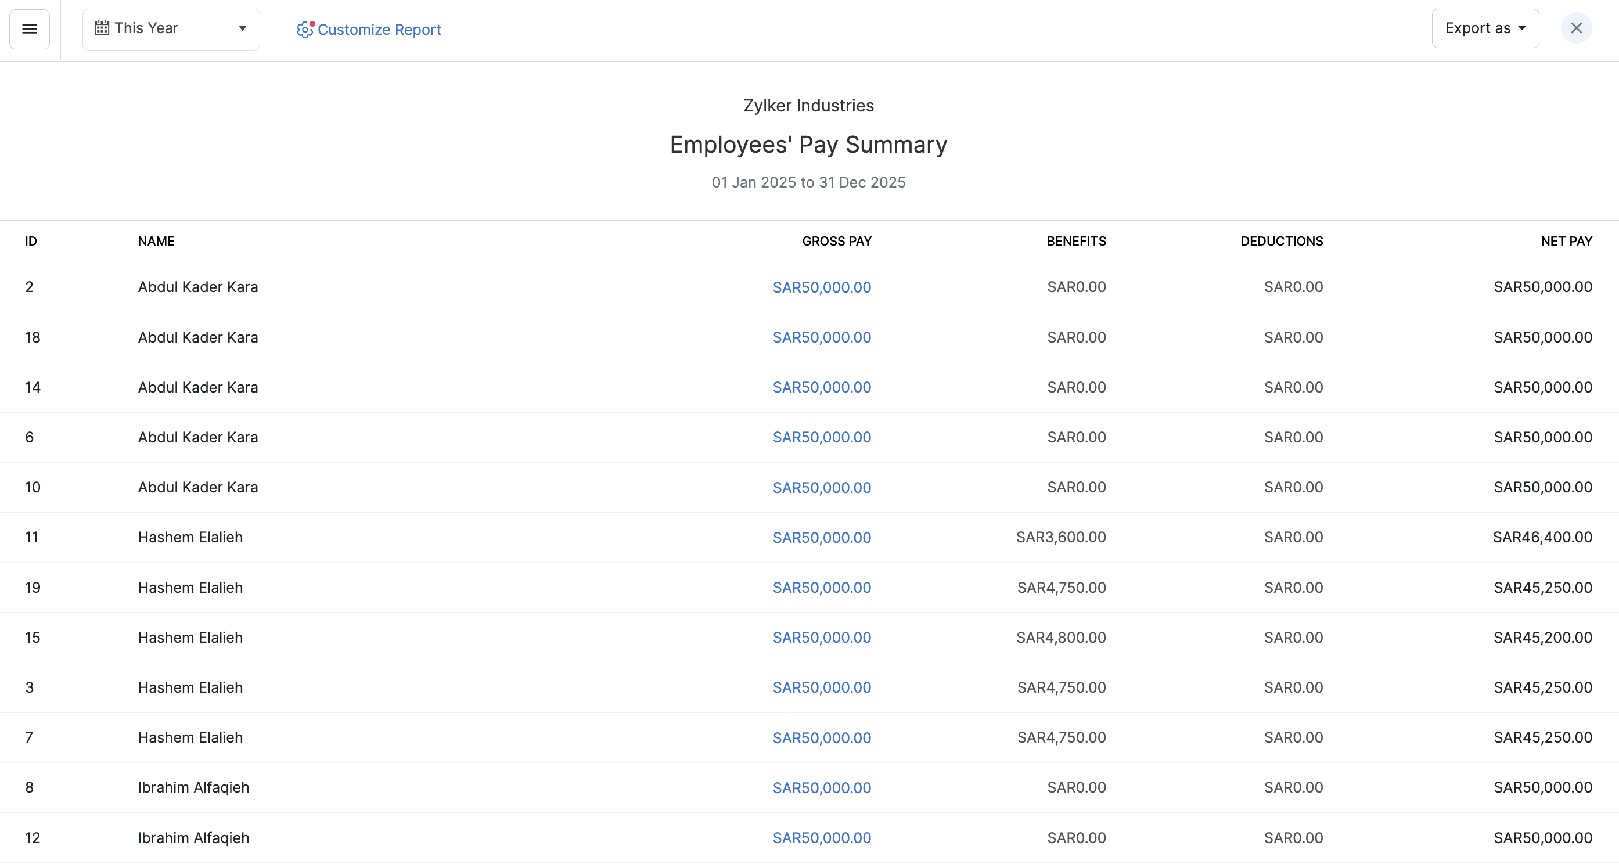Click the NAME column header
Viewport: 1619px width, 864px height.
coord(156,242)
